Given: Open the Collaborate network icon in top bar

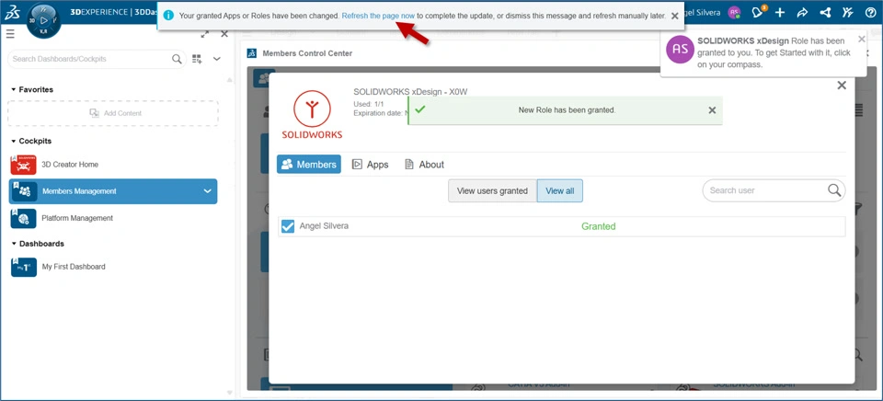Looking at the screenshot, I should pos(825,12).
